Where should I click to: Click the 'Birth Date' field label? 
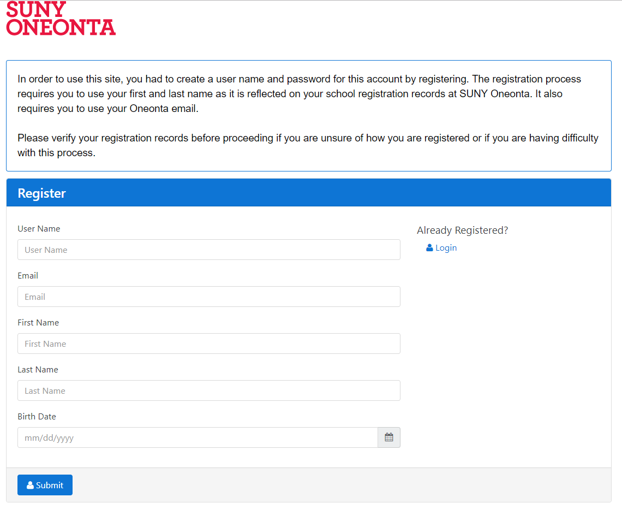click(x=37, y=417)
